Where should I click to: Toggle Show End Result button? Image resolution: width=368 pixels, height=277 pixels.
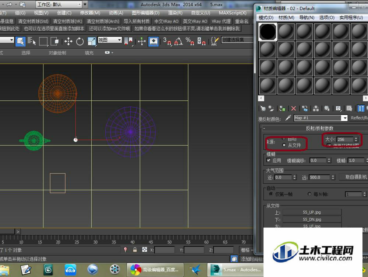[361, 108]
